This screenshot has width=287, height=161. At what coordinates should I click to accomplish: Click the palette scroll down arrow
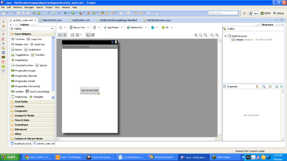point(53,97)
